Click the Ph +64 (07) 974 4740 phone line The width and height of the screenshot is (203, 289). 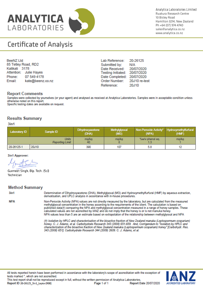point(170,25)
